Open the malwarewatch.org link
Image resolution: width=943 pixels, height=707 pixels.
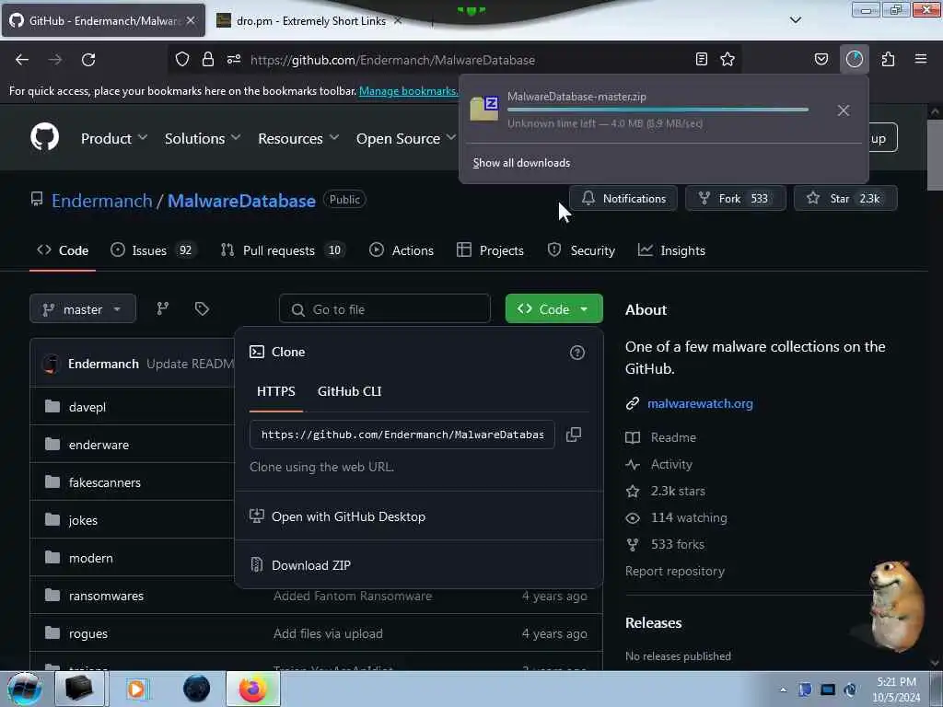pyautogui.click(x=700, y=403)
